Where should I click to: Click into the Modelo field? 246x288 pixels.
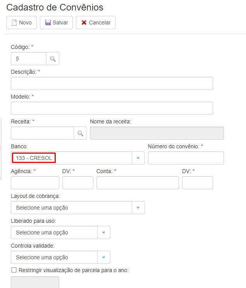click(112, 108)
